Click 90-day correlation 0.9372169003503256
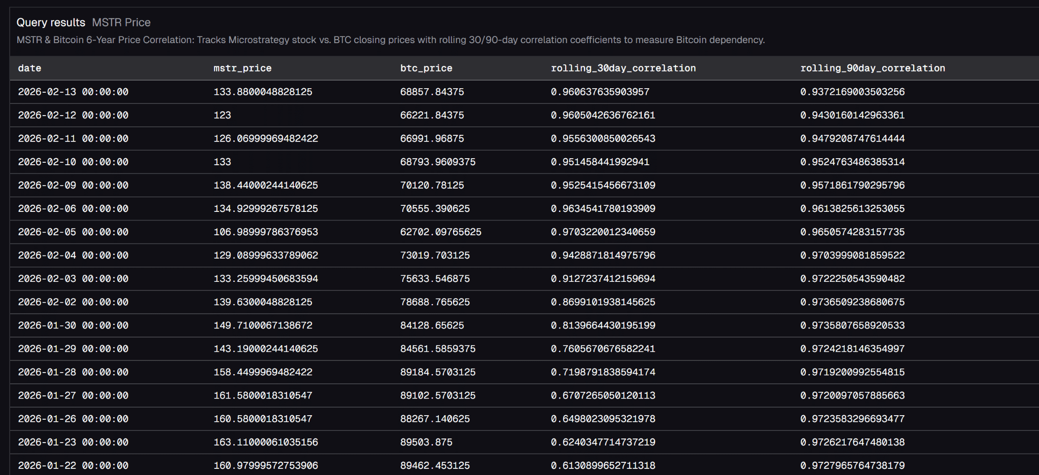Screen dimensions: 1039x475 (853, 92)
